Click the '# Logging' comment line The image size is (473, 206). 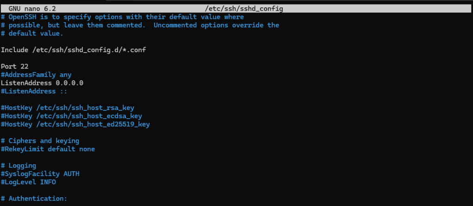19,165
